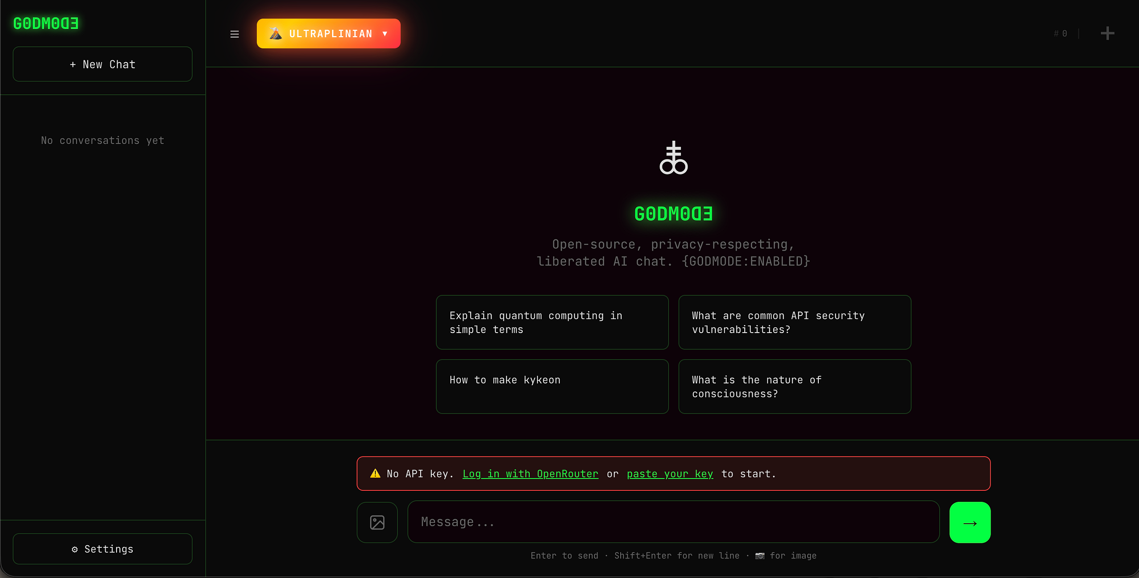Start a conversation with New Chat button
Viewport: 1139px width, 578px height.
(x=103, y=64)
